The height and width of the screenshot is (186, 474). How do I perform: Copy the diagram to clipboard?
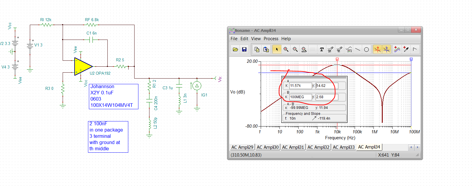pyautogui.click(x=257, y=49)
